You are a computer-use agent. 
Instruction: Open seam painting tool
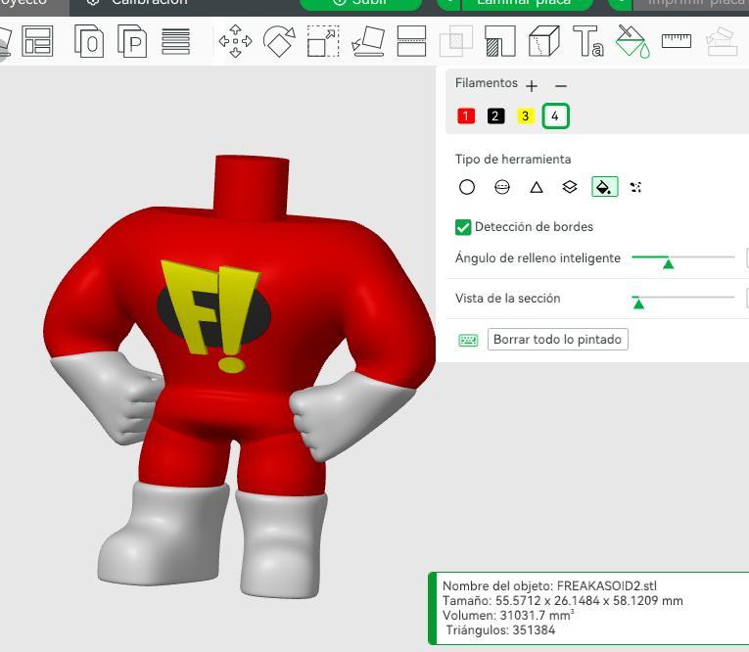click(544, 41)
